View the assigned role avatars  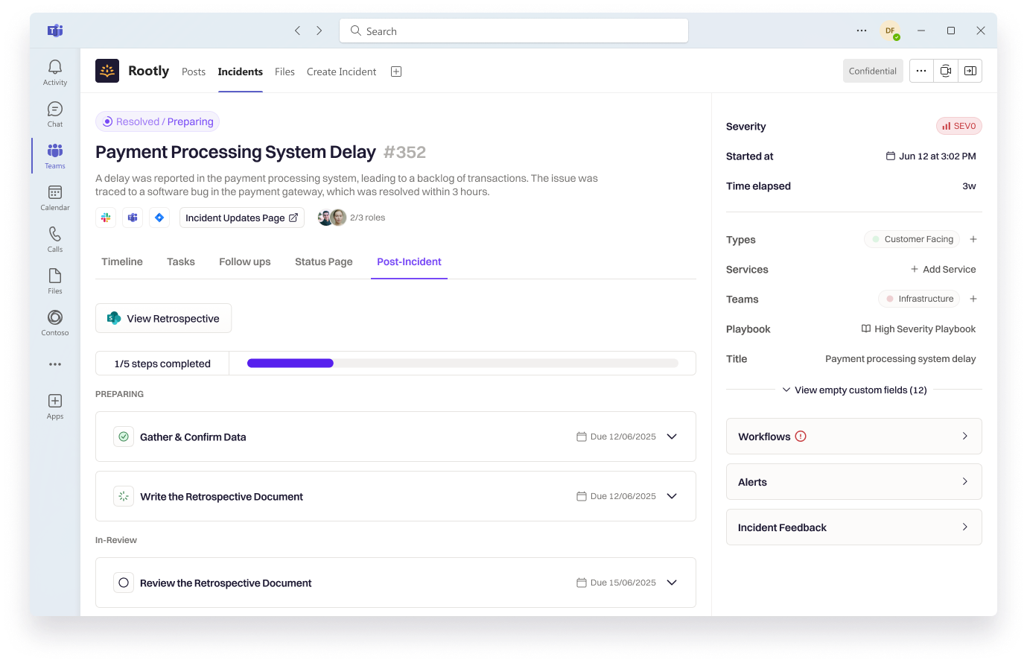coord(332,218)
